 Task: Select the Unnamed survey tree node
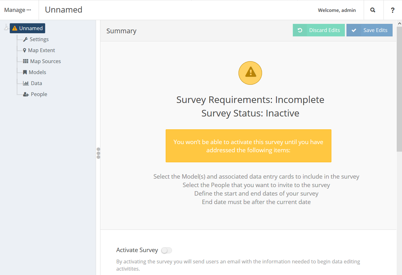tap(28, 28)
